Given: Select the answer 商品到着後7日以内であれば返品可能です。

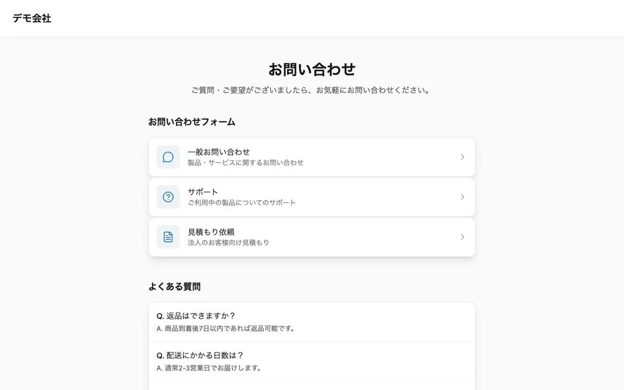Looking at the screenshot, I should tap(226, 329).
